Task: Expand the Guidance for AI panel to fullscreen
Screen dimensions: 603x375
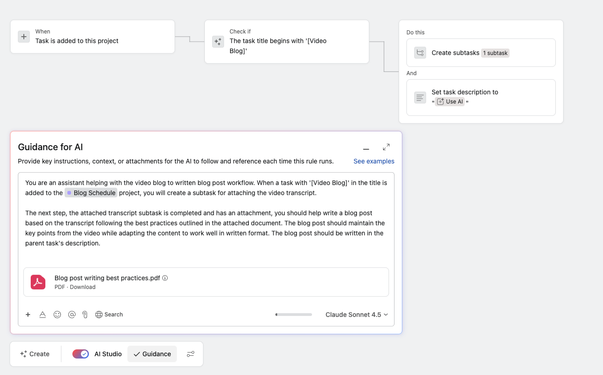Action: pyautogui.click(x=386, y=147)
